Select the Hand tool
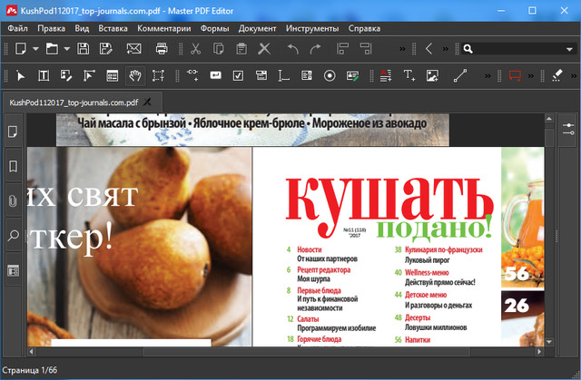 (134, 75)
